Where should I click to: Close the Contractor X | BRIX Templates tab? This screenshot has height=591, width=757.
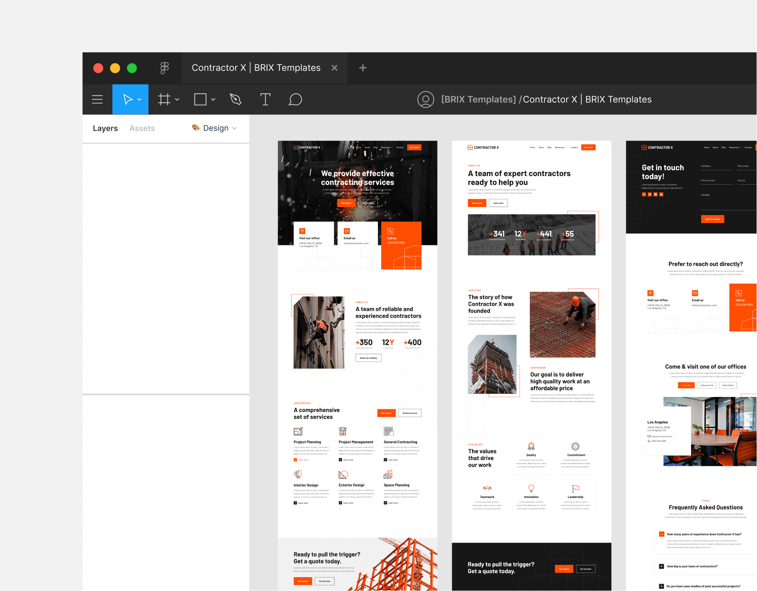pyautogui.click(x=334, y=68)
